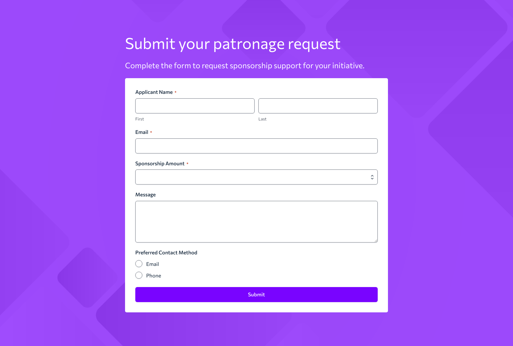Click the form title heading
This screenshot has width=513, height=346.
[x=233, y=44]
